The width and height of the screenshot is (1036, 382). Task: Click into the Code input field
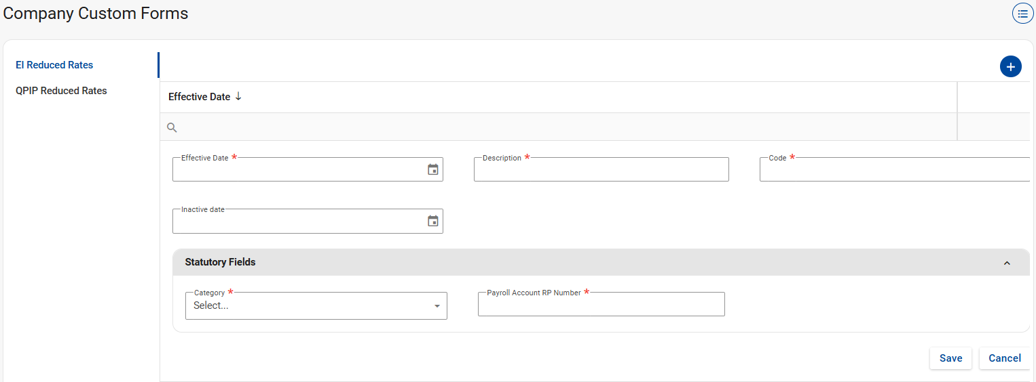point(893,170)
